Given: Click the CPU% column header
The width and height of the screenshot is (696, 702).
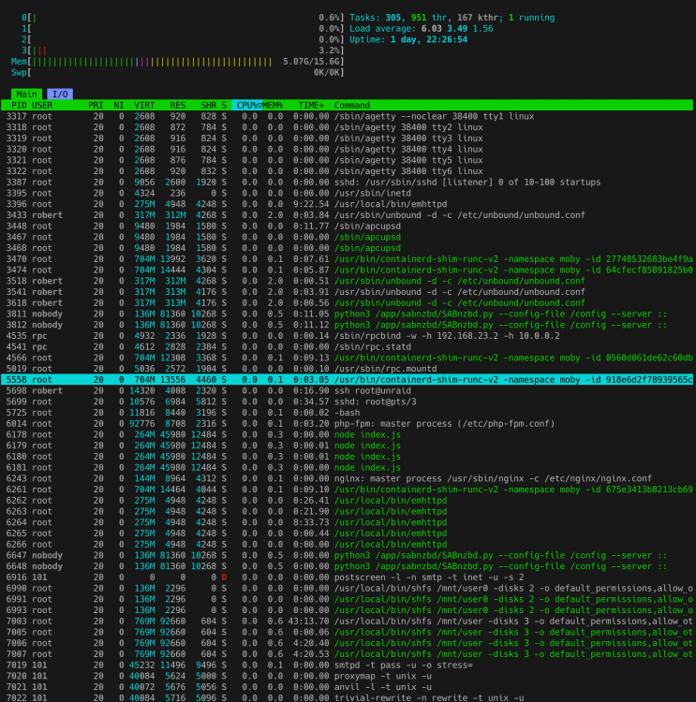Looking at the screenshot, I should [x=247, y=105].
